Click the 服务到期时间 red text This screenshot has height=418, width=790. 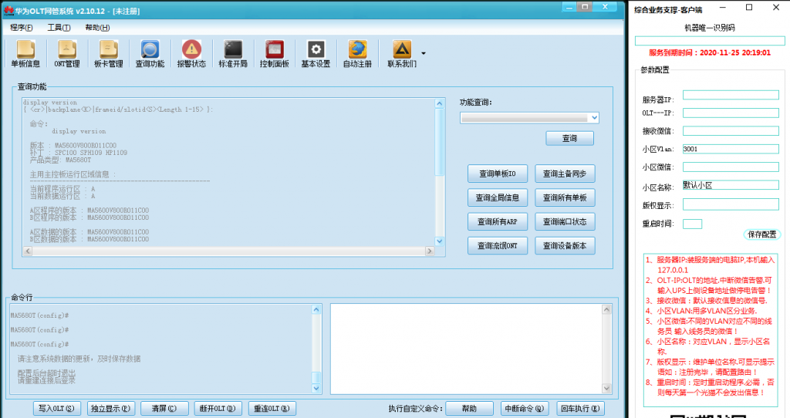(710, 53)
